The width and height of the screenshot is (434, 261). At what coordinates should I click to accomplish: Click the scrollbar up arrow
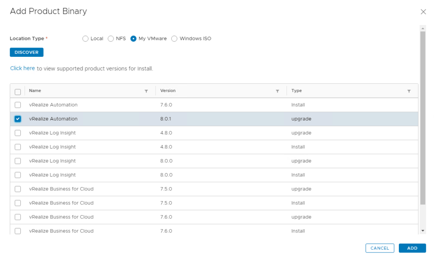point(423,28)
